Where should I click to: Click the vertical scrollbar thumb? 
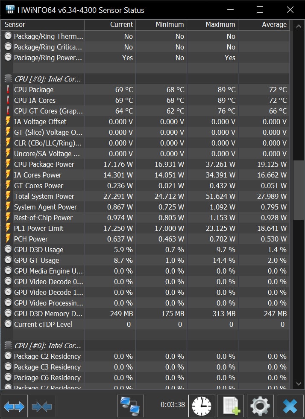pos(298,190)
